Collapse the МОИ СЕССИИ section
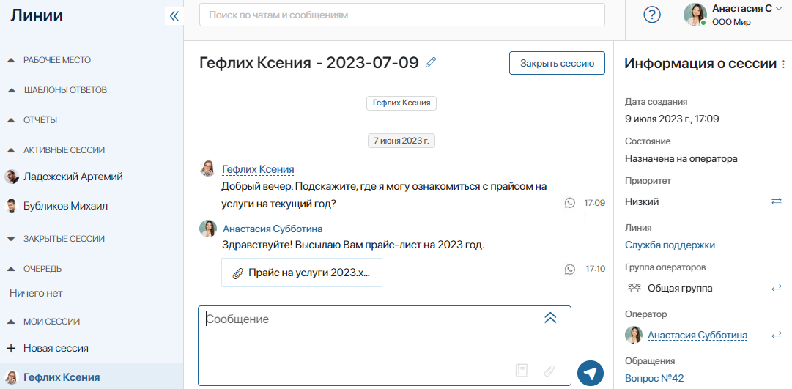Screen dimensions: 792x389 coord(11,322)
